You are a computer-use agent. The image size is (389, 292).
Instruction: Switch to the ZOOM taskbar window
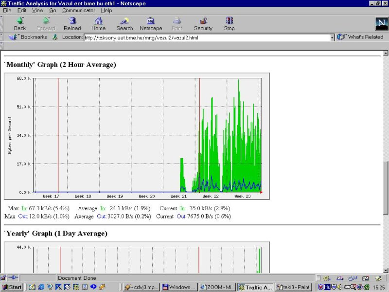pos(217,287)
